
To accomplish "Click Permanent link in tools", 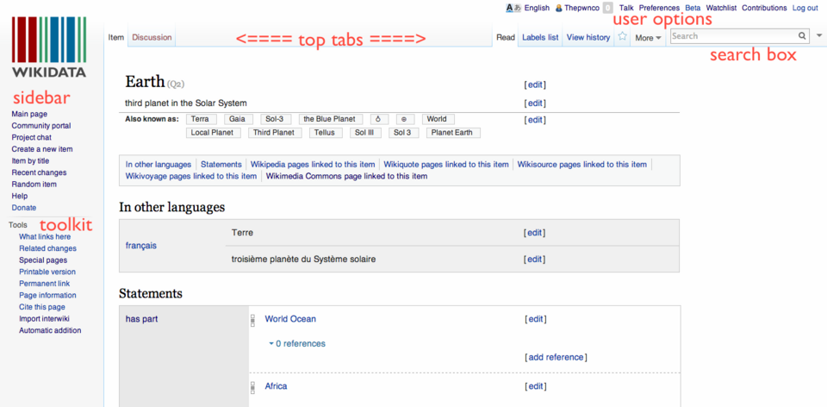I will click(x=44, y=284).
